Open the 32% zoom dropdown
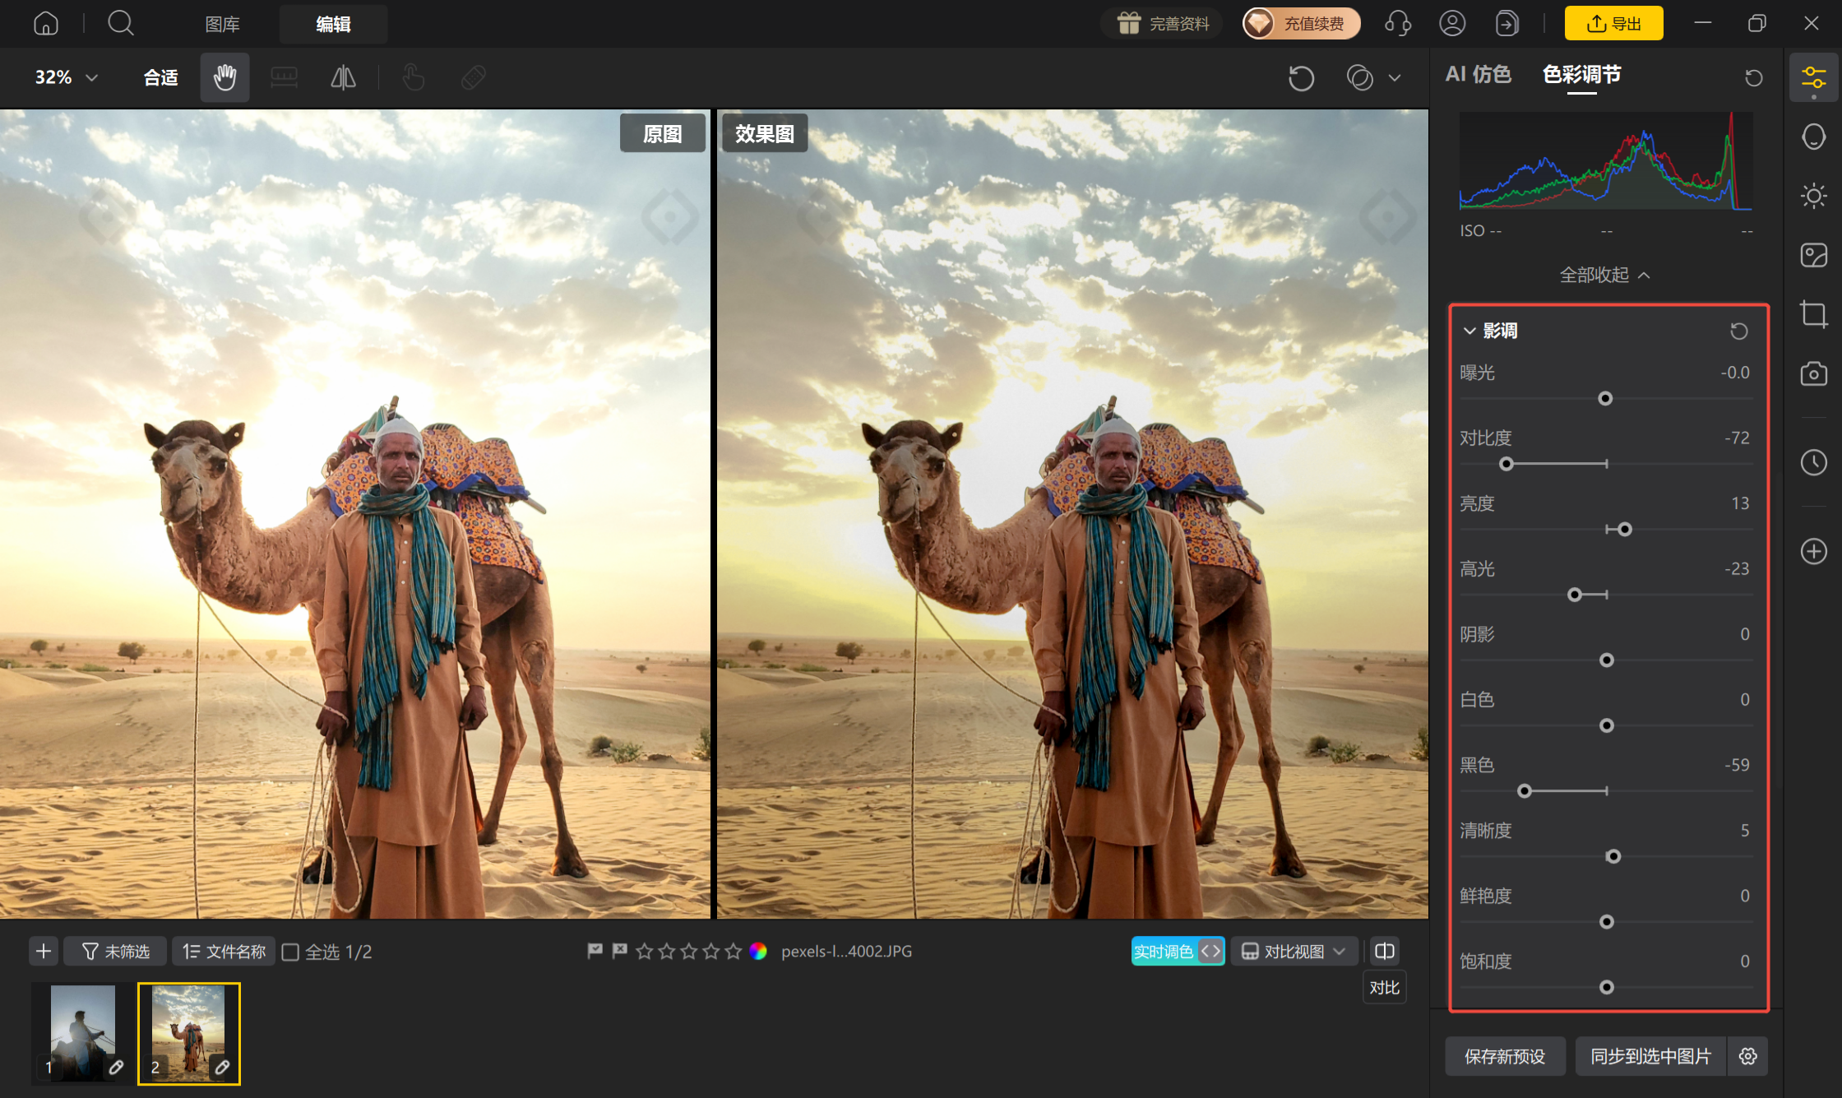1842x1098 pixels. click(x=67, y=77)
